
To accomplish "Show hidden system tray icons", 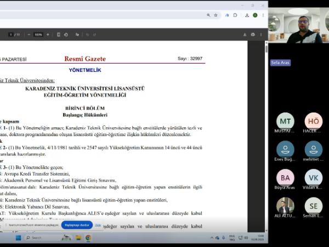I will 212,238.
